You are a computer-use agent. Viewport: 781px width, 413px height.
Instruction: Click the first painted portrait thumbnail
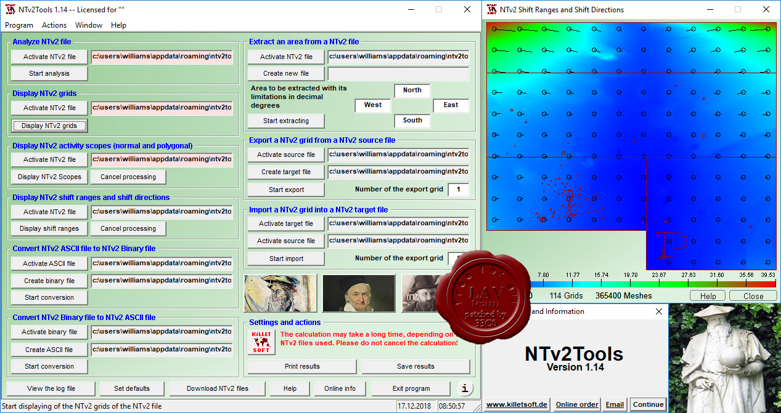coord(280,293)
